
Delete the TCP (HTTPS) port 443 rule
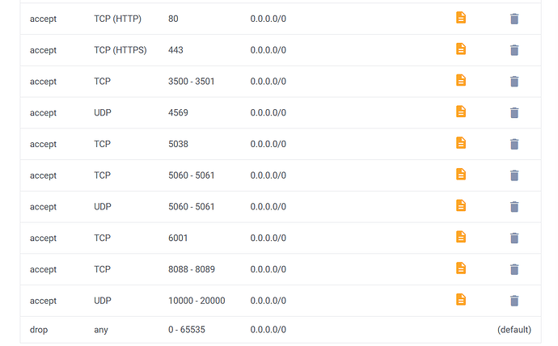(x=514, y=50)
